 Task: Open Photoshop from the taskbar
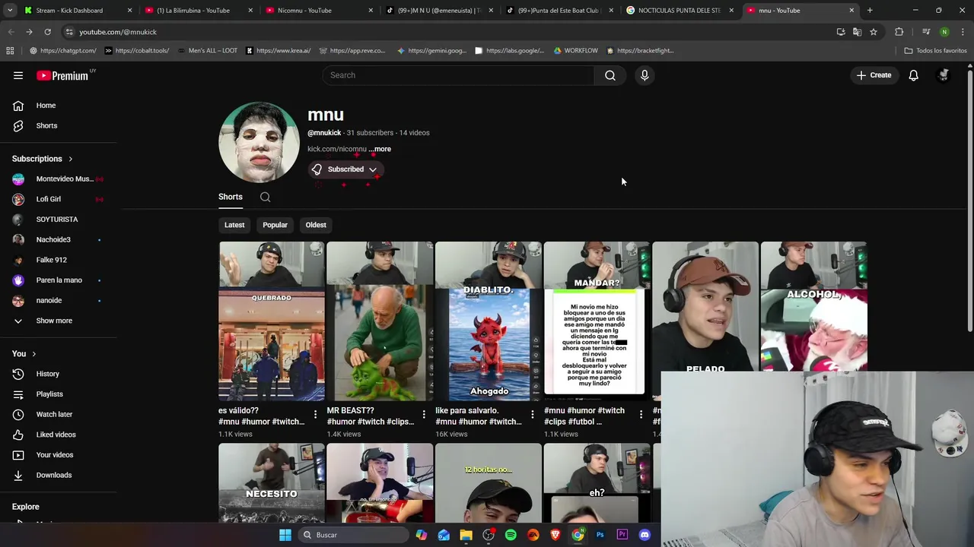coord(600,535)
